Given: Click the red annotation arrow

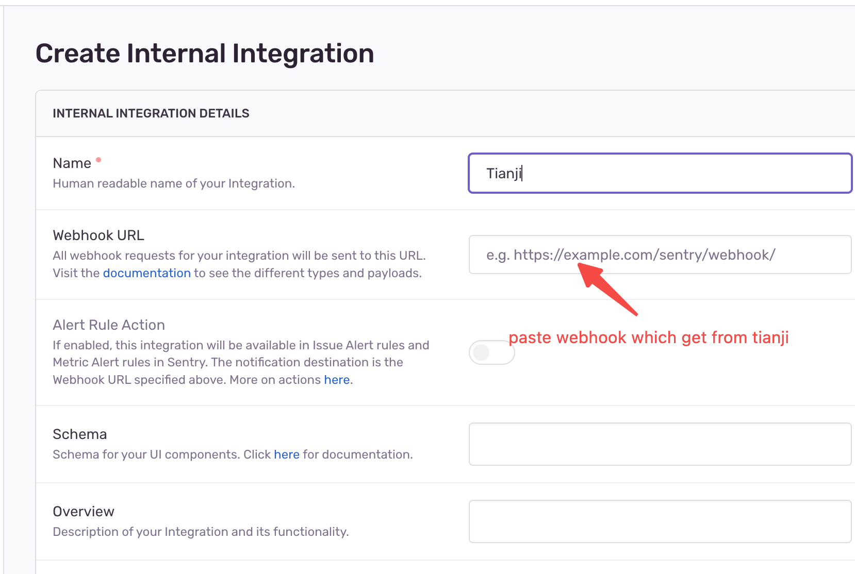Looking at the screenshot, I should [607, 289].
